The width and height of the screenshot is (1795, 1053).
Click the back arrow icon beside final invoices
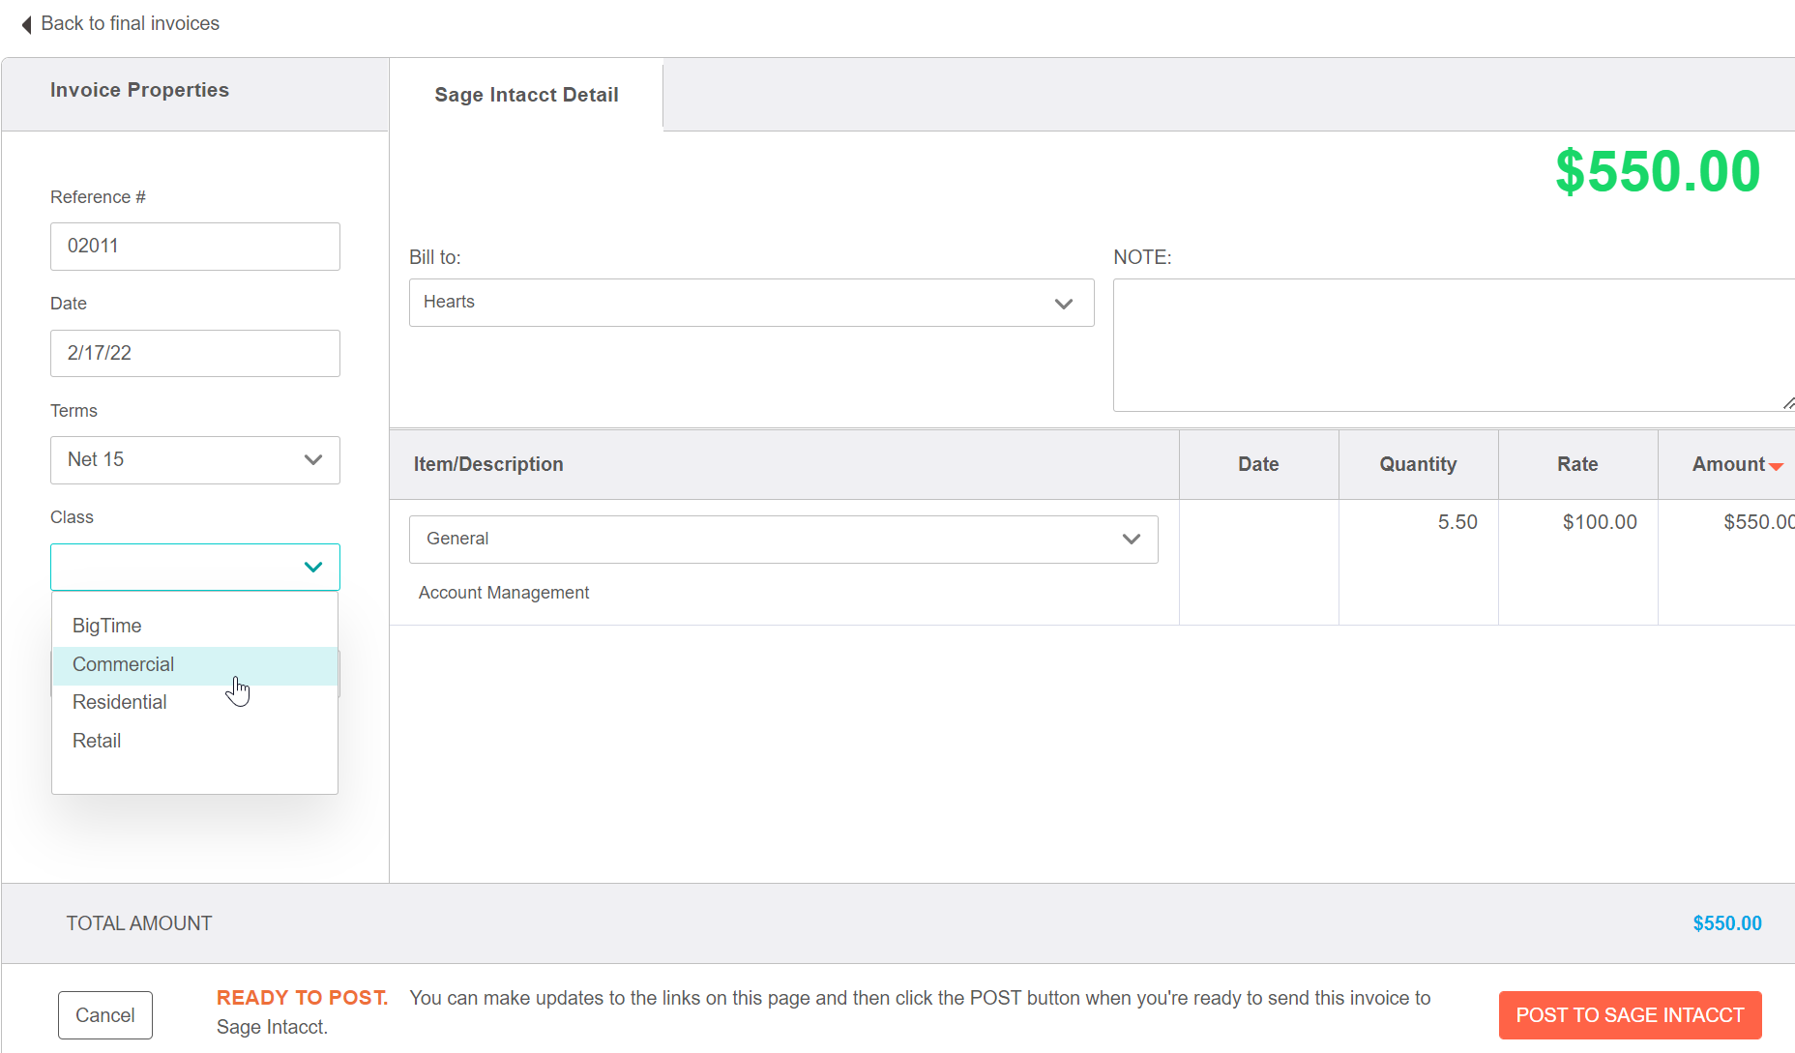27,24
